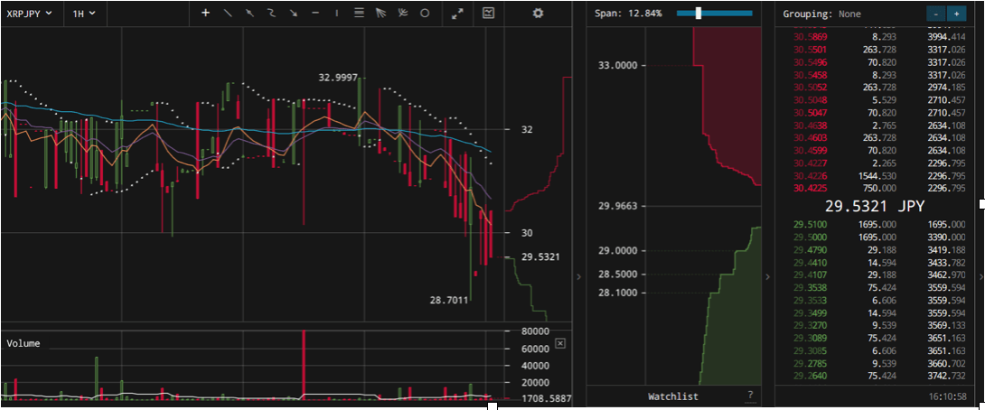
Task: Select the trend line drawing tool
Action: pos(228,14)
